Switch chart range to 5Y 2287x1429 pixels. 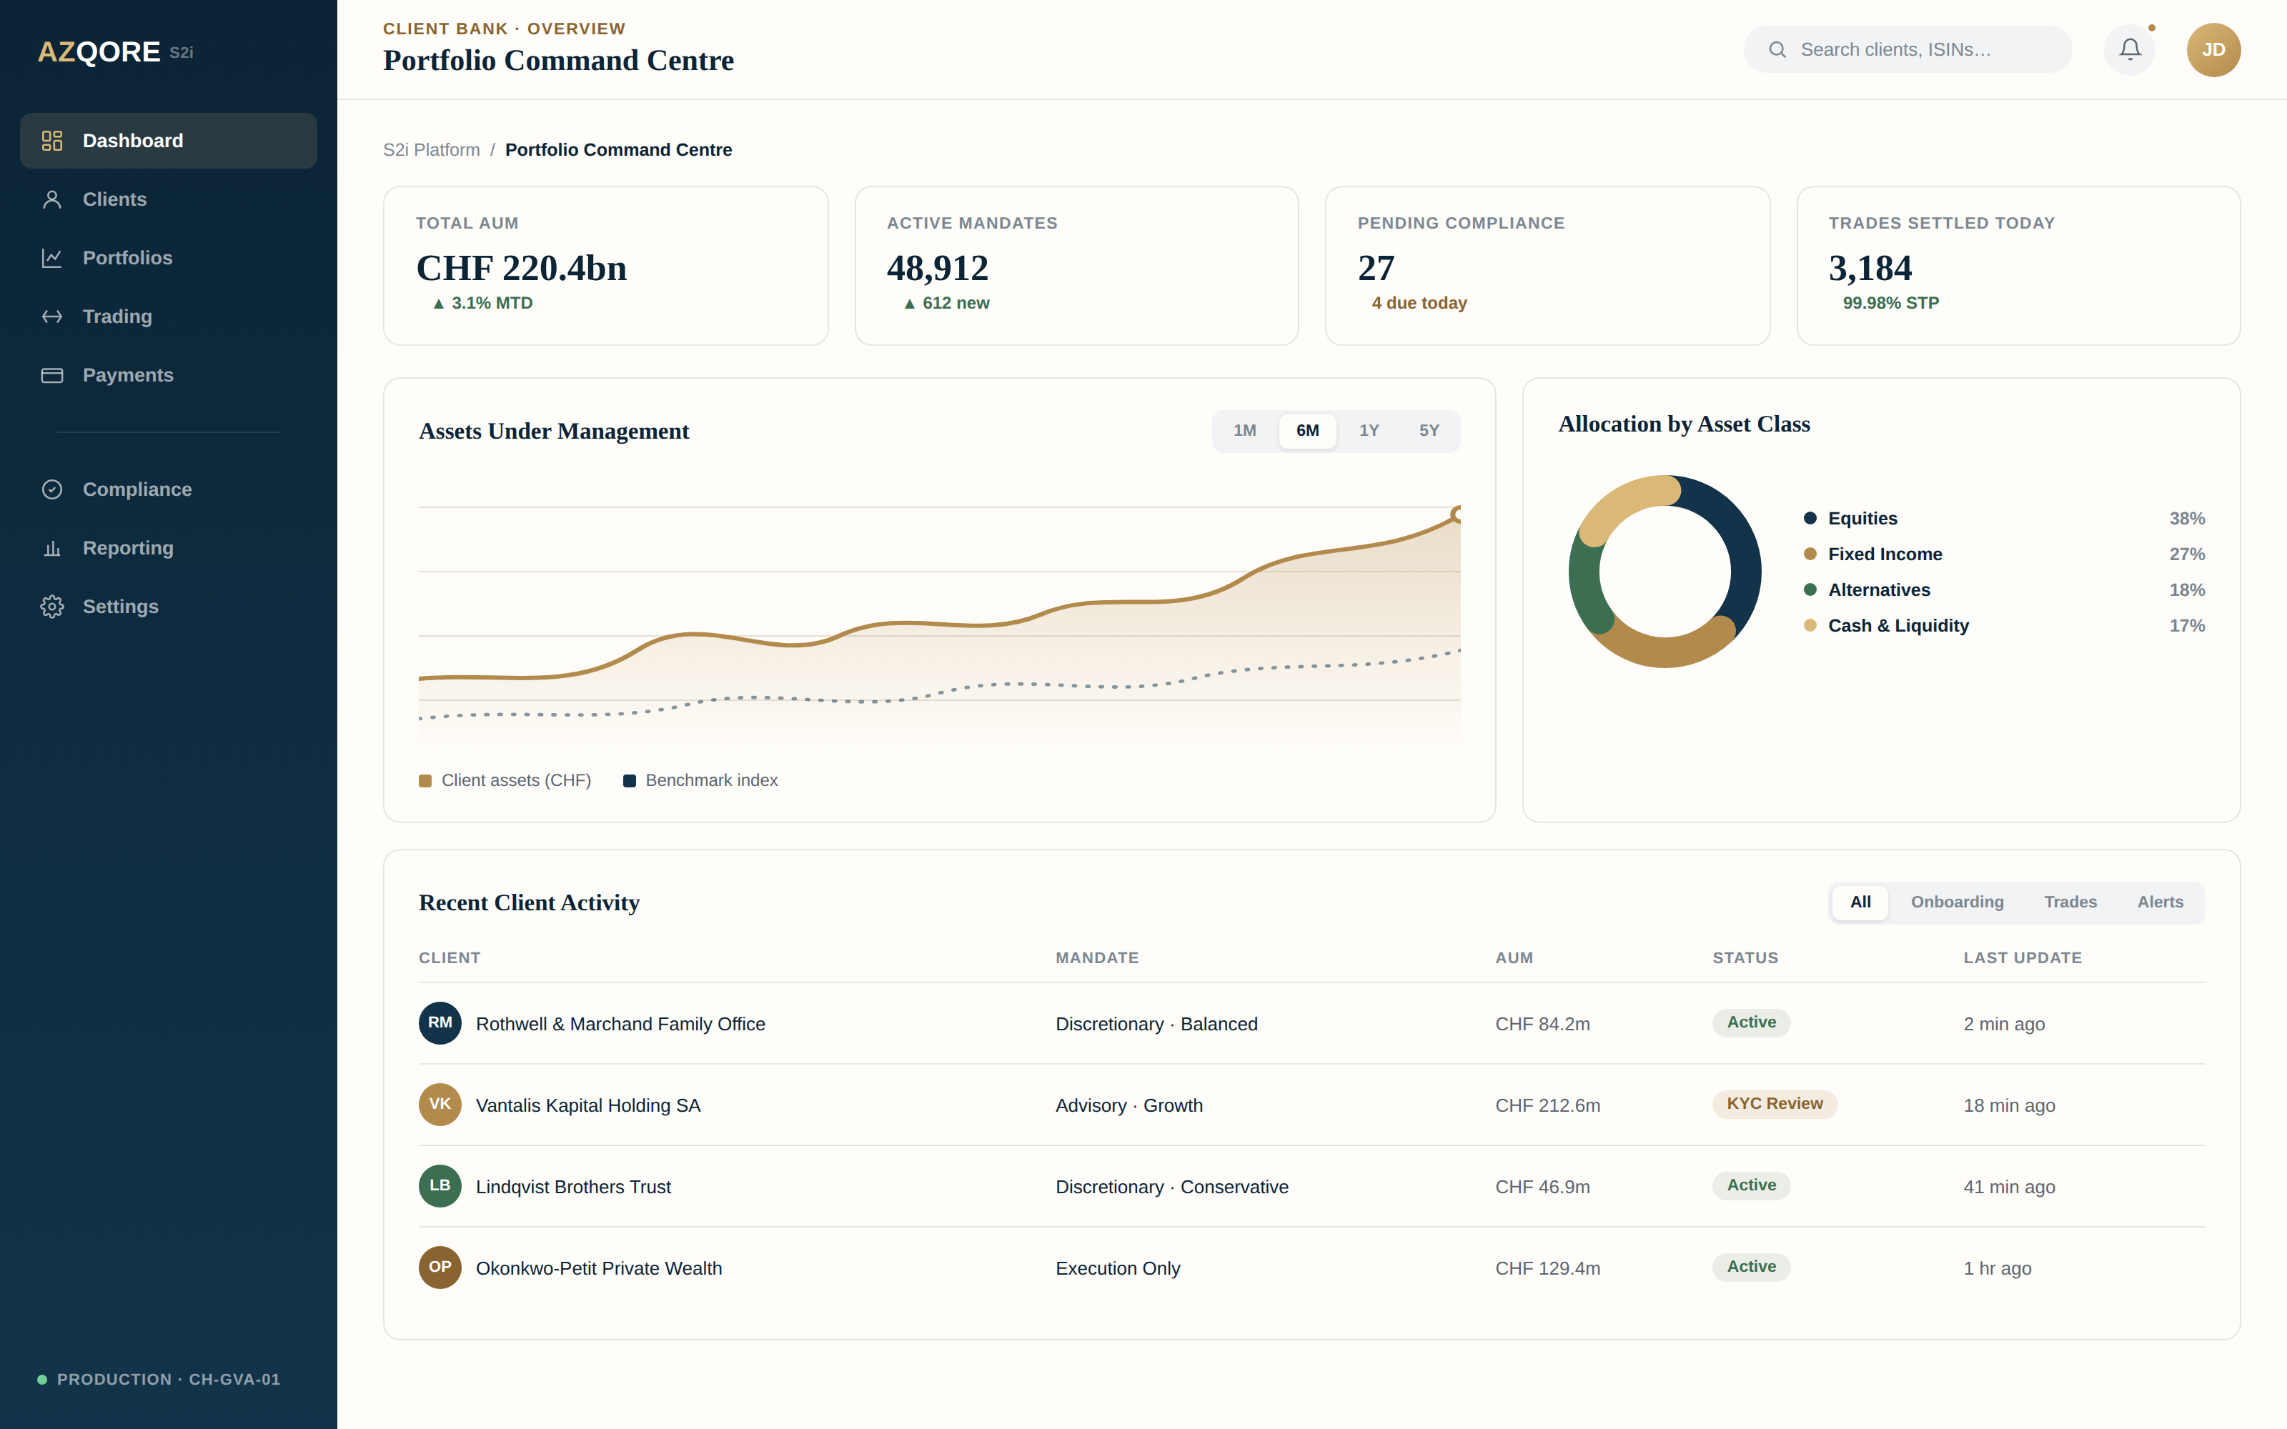[x=1429, y=431]
